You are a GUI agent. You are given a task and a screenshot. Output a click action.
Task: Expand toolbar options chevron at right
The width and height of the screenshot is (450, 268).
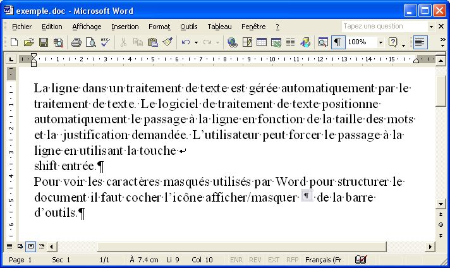click(443, 42)
